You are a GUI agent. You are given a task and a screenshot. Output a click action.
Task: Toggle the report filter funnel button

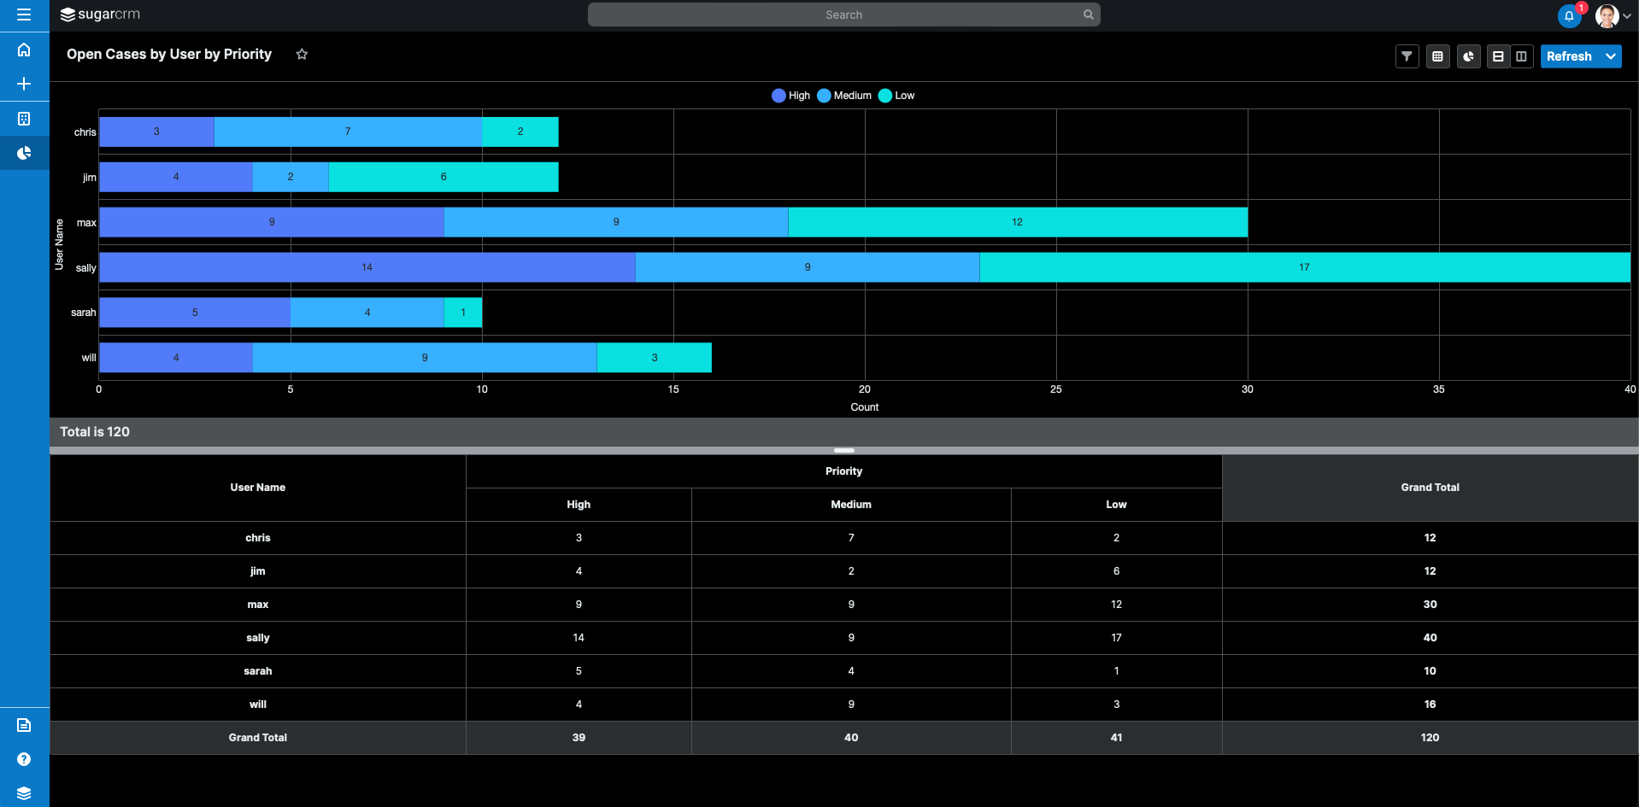1407,56
